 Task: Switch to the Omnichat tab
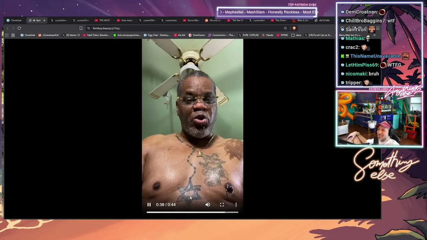(14, 20)
